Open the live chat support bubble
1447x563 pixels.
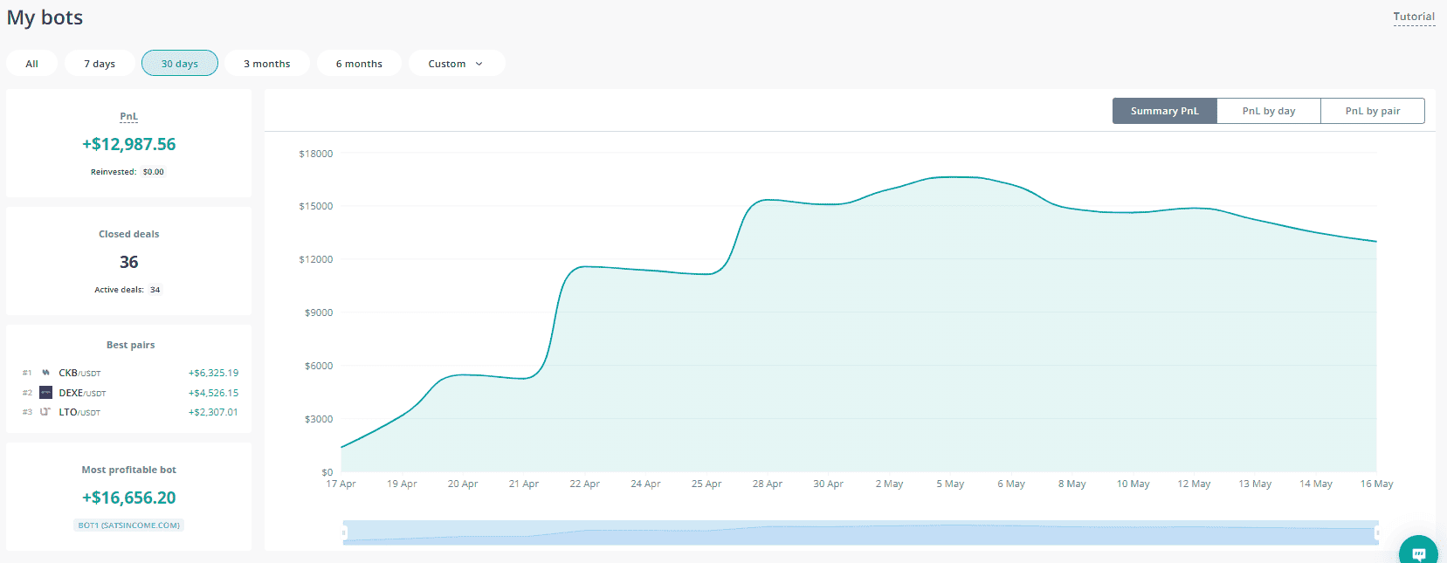(x=1418, y=553)
